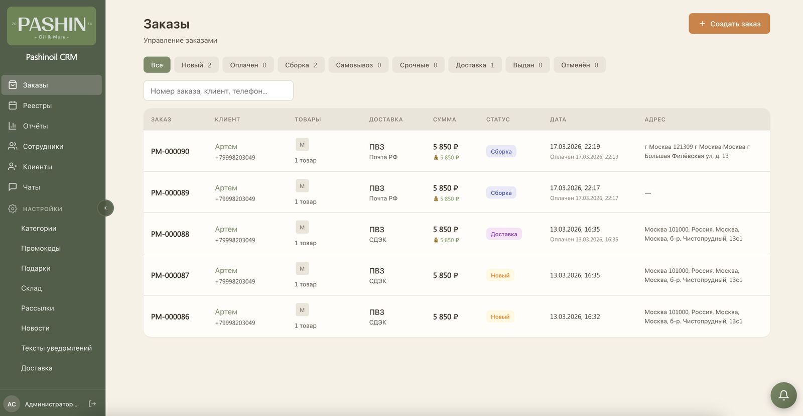This screenshot has height=416, width=803.
Task: Click the Создать заказ button
Action: tap(729, 24)
